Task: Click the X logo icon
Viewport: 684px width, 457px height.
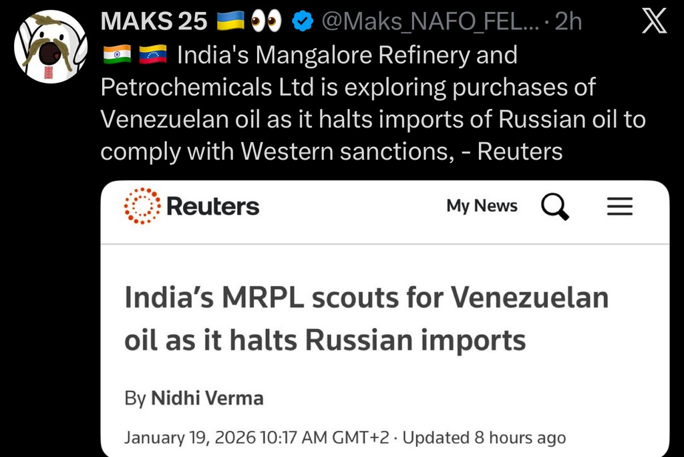Action: tap(653, 21)
